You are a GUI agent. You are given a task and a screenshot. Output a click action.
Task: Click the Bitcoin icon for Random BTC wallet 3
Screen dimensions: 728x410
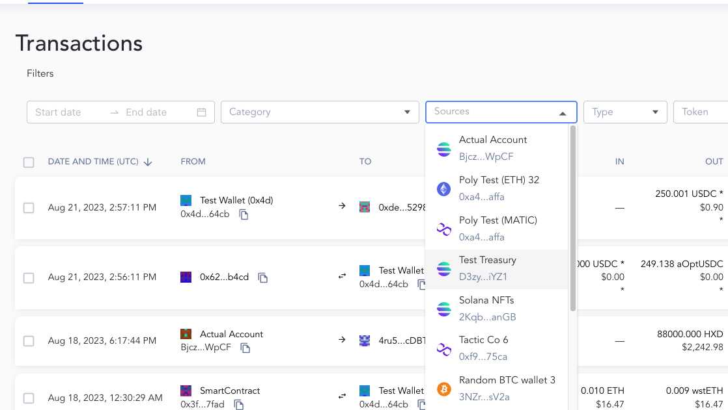pyautogui.click(x=443, y=389)
